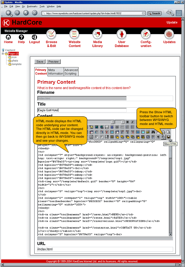Reload the page in Mozilla

(26, 13)
